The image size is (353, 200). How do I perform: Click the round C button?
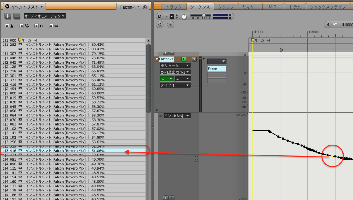pyautogui.click(x=159, y=25)
